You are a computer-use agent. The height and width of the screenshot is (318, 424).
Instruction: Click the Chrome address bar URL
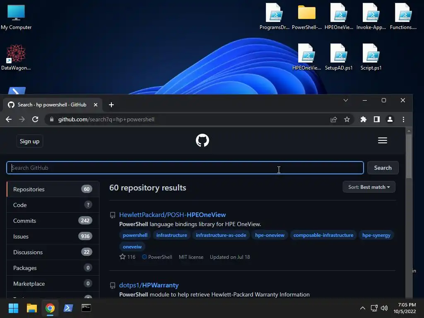point(106,119)
